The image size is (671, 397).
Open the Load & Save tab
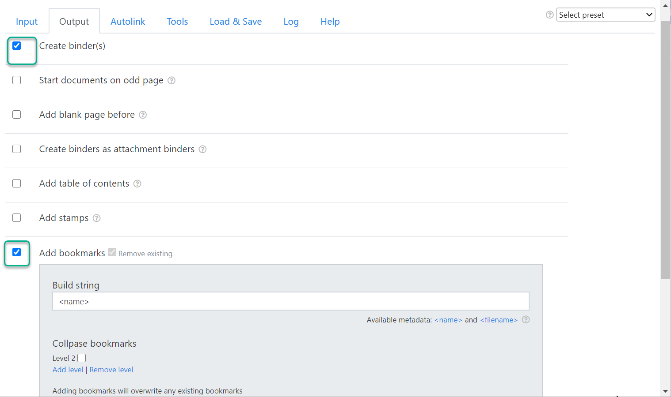pyautogui.click(x=236, y=21)
